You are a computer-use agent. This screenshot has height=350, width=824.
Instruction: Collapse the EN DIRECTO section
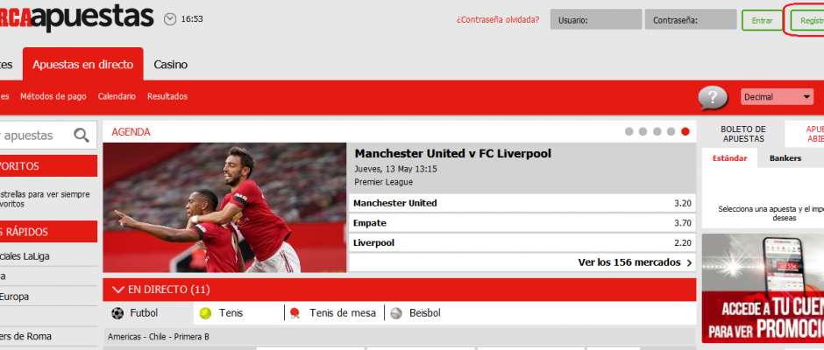tap(118, 290)
